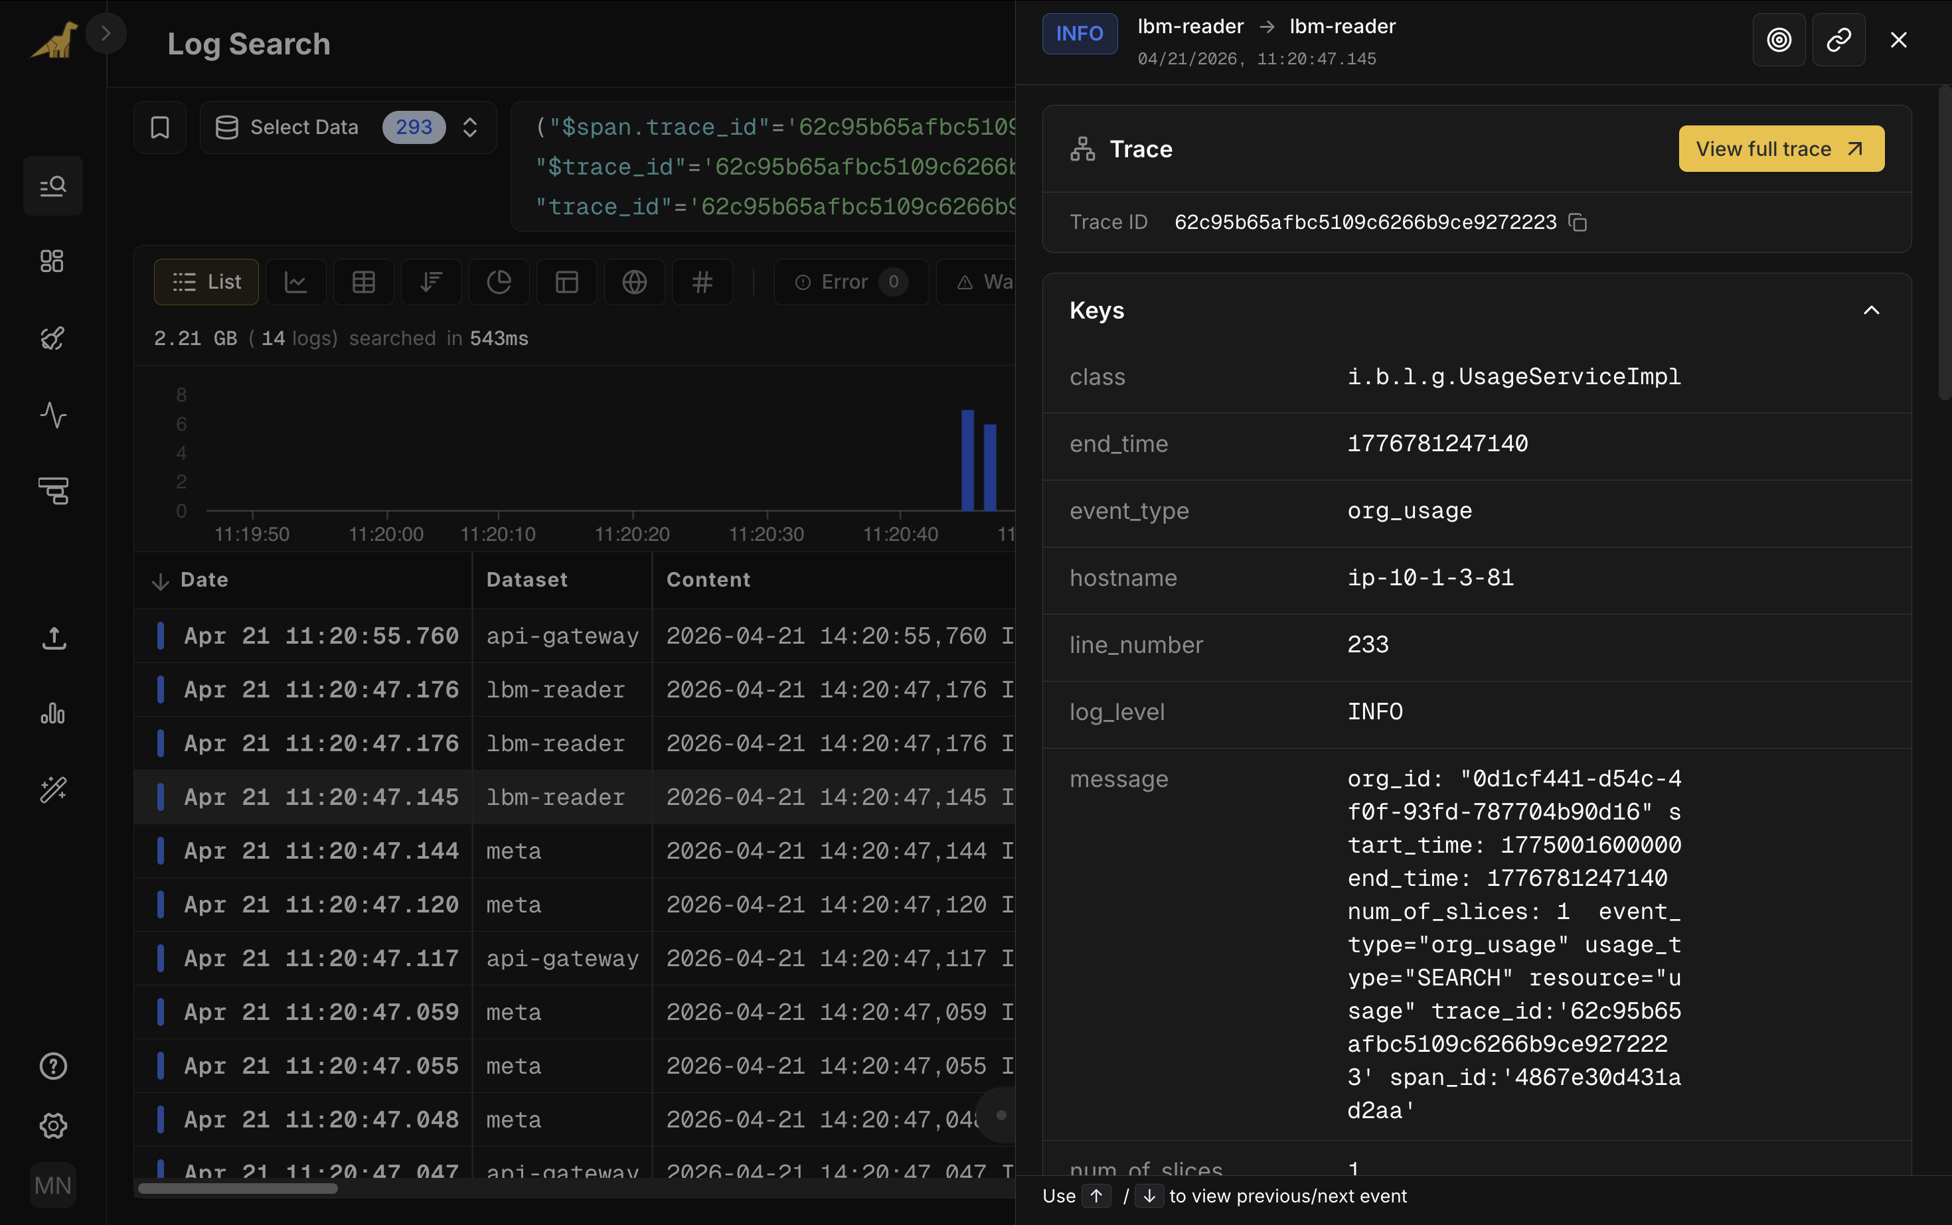This screenshot has width=1952, height=1225.
Task: Select log row Apr 21 11:20:47.117
Action: point(575,958)
